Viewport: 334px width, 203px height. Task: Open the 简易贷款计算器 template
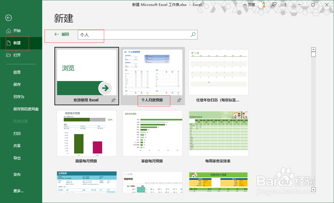click(218, 182)
